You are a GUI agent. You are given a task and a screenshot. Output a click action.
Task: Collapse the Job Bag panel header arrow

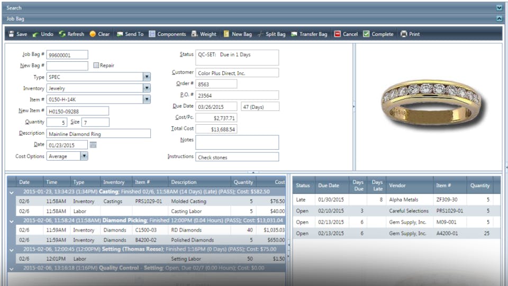tap(499, 19)
